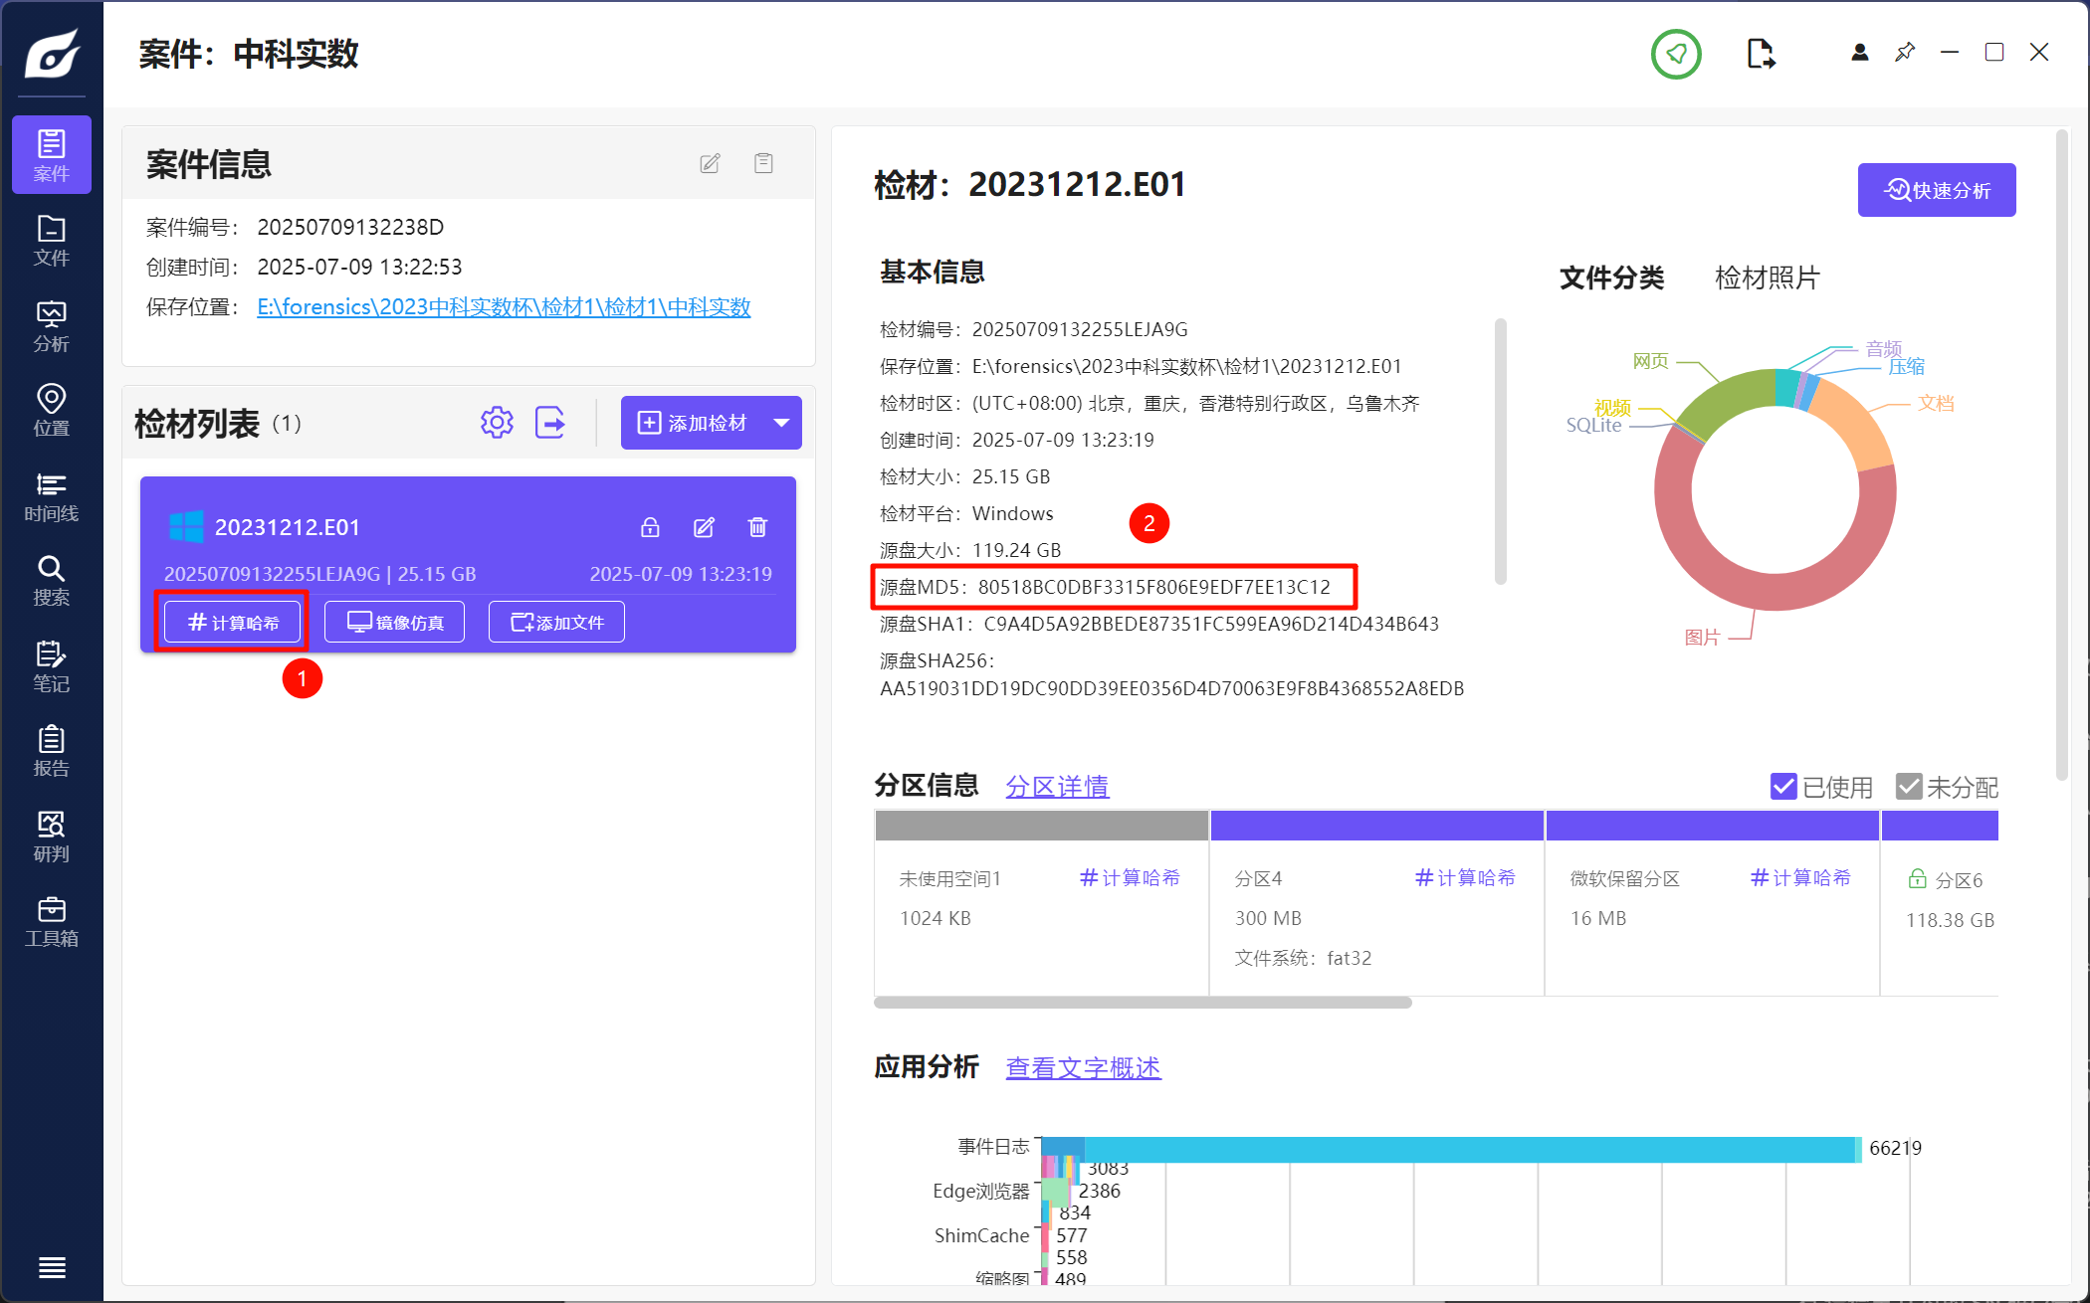Expand the 添加检材 dropdown arrow
This screenshot has height=1303, width=2090.
pos(782,423)
